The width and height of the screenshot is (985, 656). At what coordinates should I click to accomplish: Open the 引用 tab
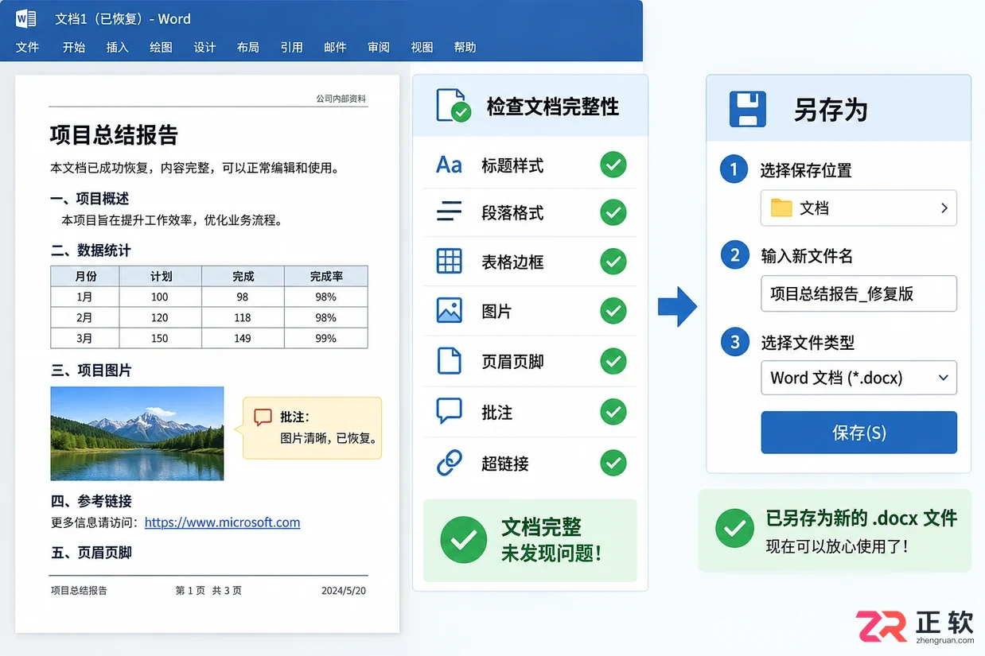coord(291,47)
